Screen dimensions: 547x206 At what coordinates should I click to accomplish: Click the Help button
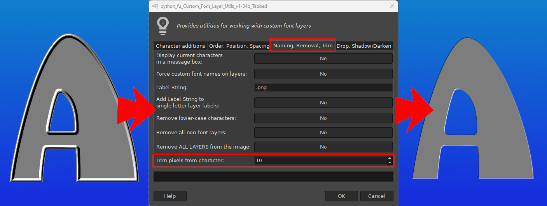[x=170, y=196]
